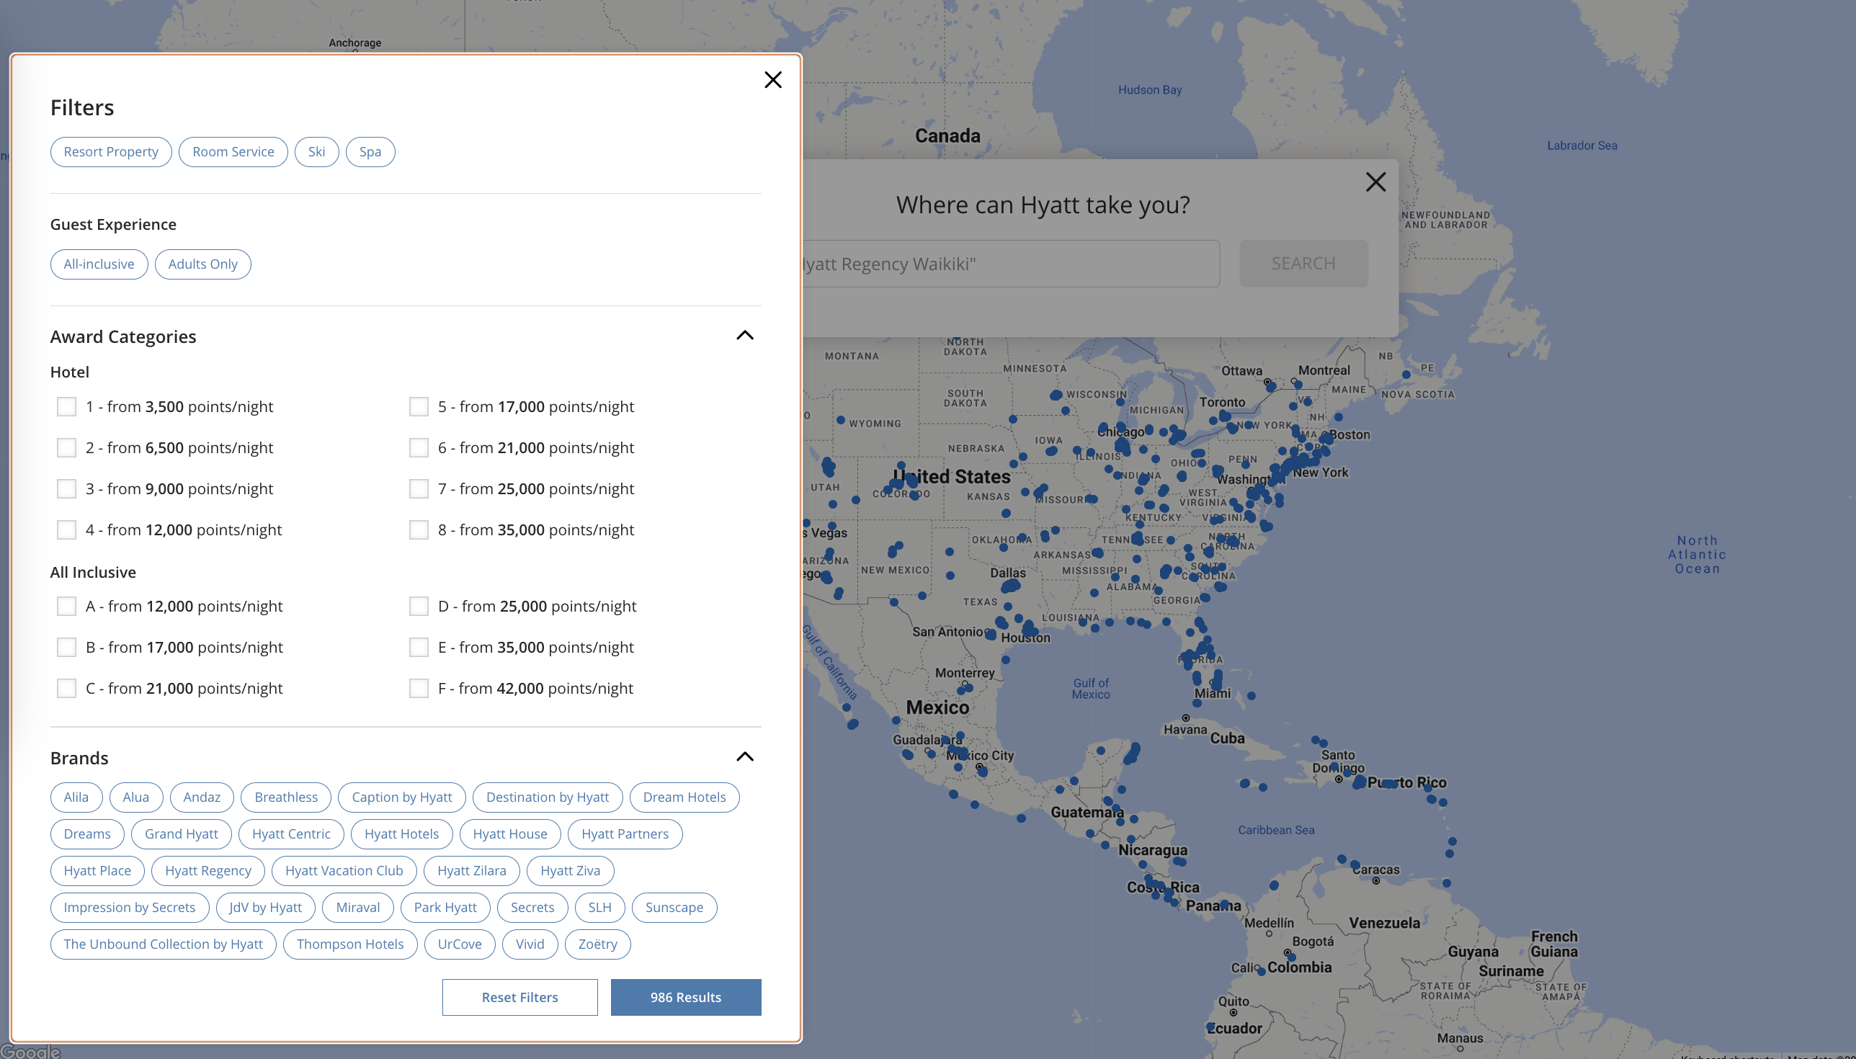Screen dimensions: 1856x1059
Task: Check All Inclusive A from 12,000 points
Action: (x=66, y=606)
